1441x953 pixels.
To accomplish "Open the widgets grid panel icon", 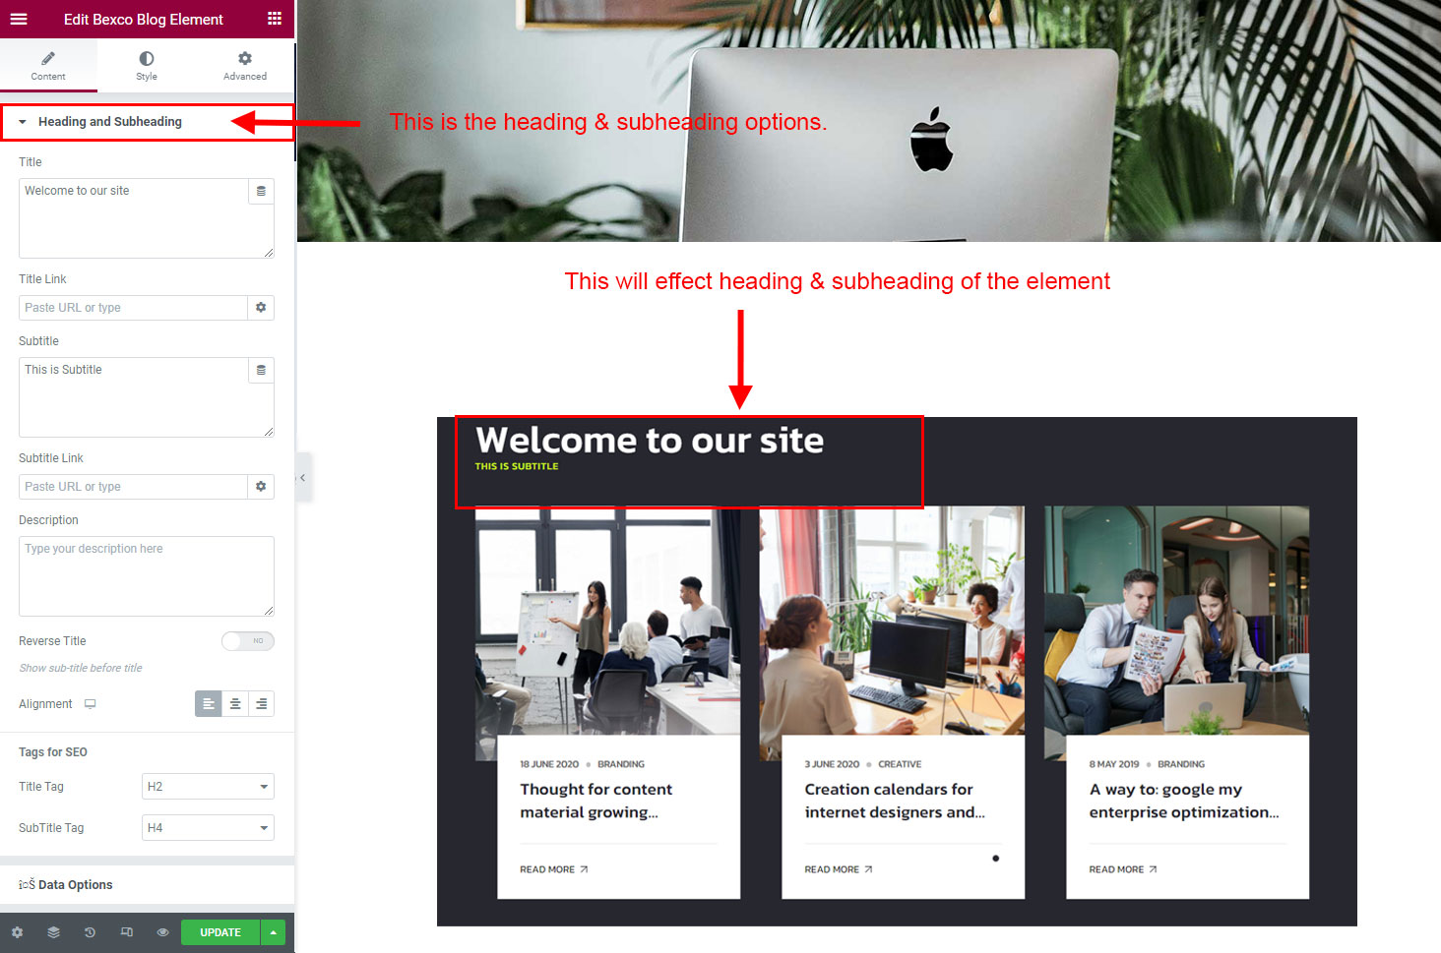I will [x=275, y=19].
